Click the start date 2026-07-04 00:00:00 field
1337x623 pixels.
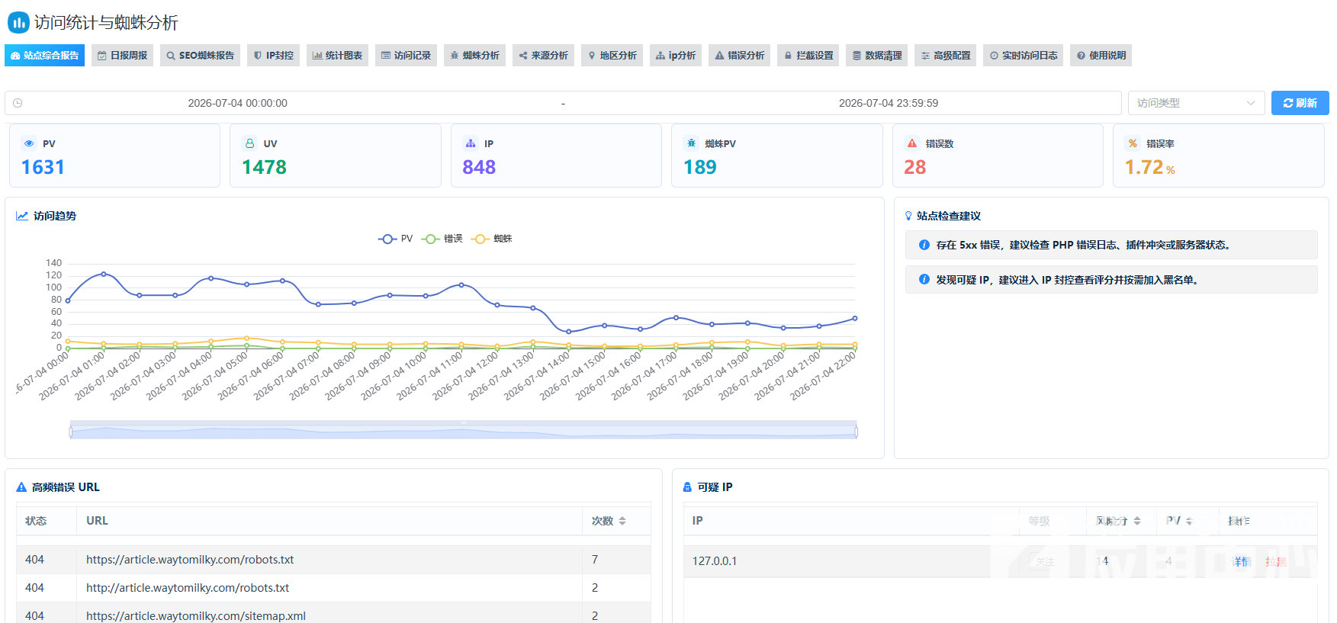(x=237, y=103)
